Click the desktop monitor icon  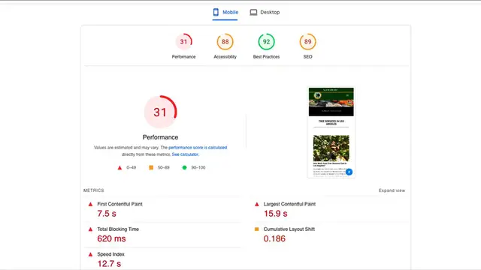pyautogui.click(x=253, y=12)
